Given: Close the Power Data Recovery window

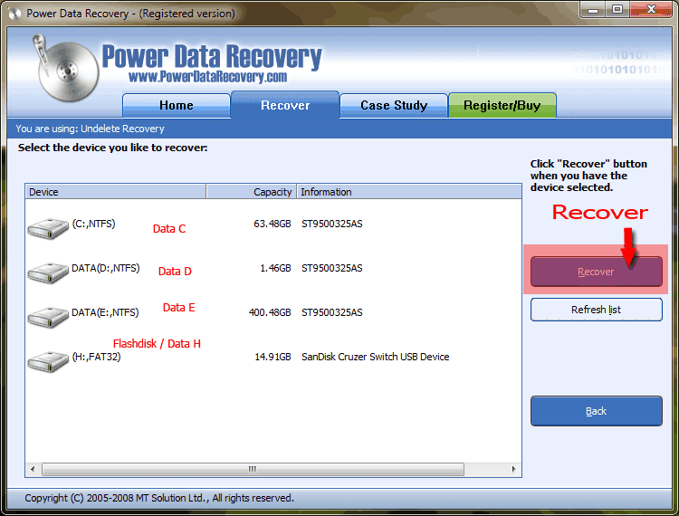Looking at the screenshot, I should [x=651, y=10].
